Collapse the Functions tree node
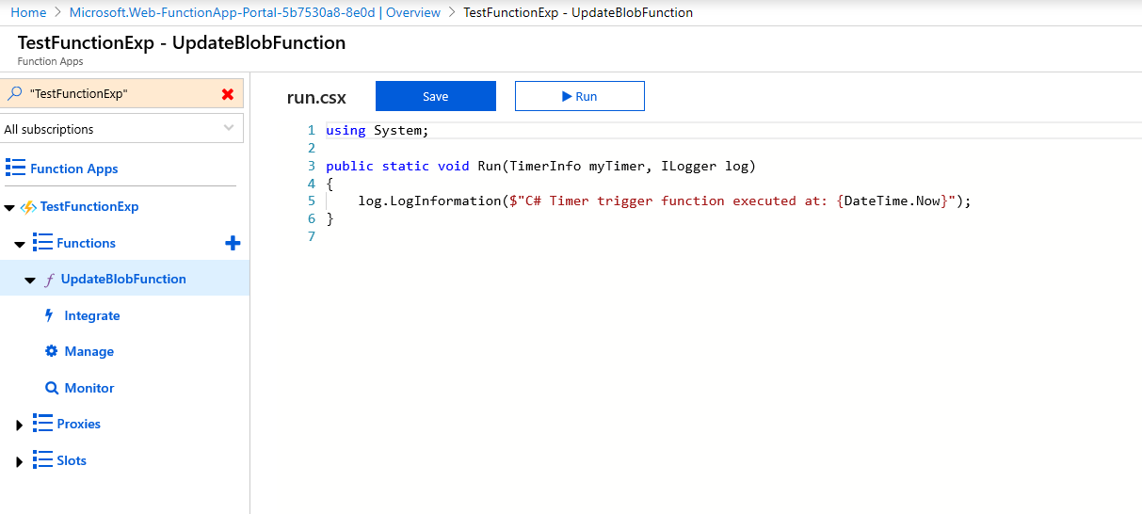Screen dimensions: 1142x514 20,244
